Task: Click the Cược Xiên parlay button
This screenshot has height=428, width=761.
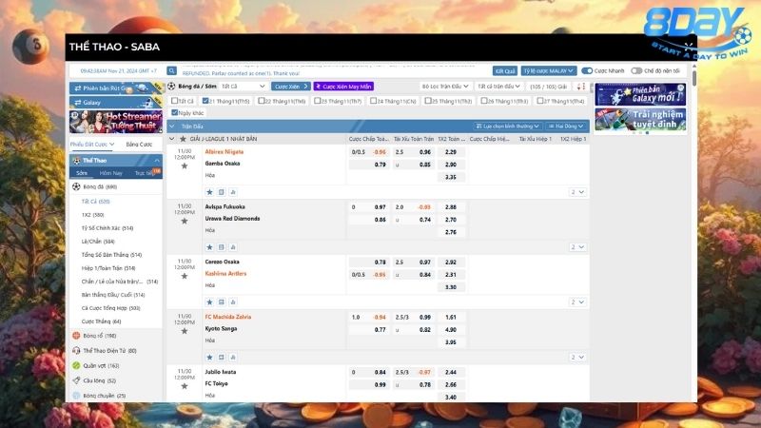Action: (290, 87)
